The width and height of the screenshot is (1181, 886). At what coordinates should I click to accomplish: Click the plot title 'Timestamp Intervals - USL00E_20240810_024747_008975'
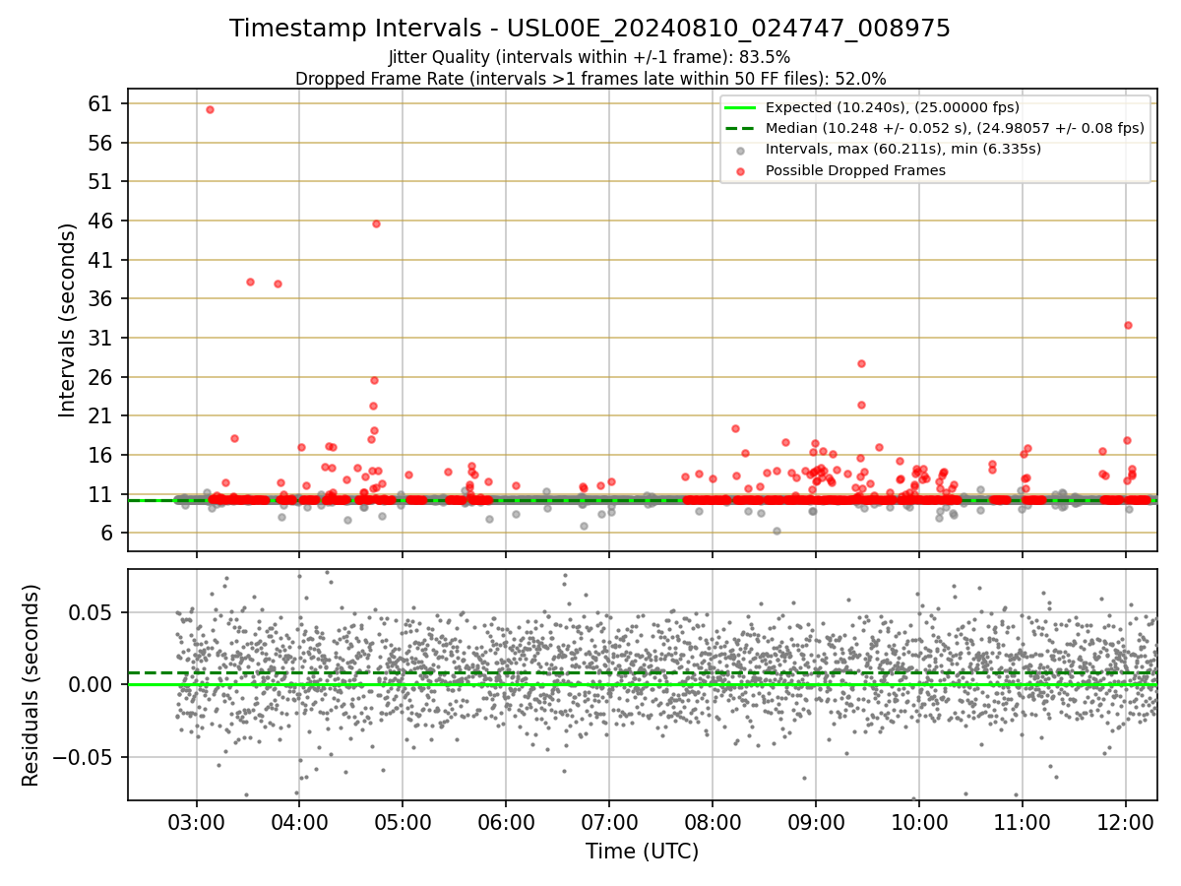(590, 29)
